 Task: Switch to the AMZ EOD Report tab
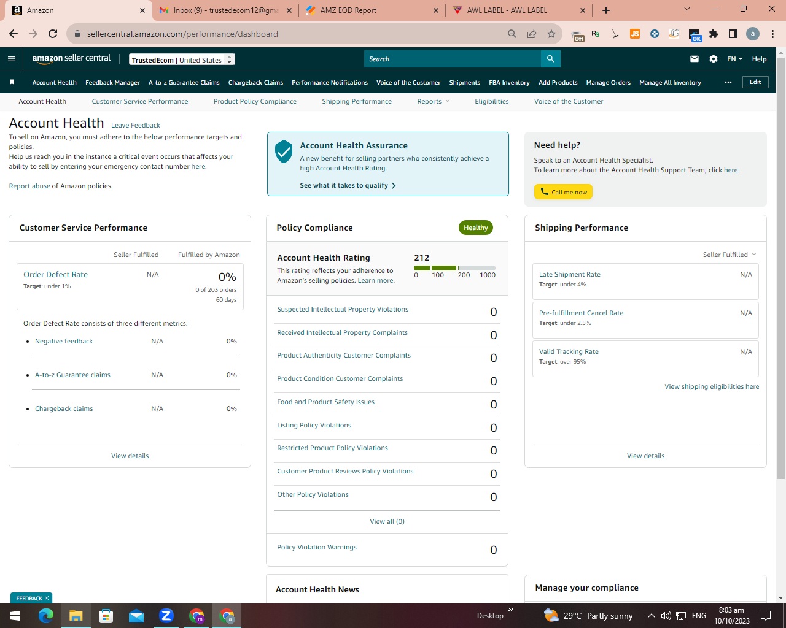373,10
